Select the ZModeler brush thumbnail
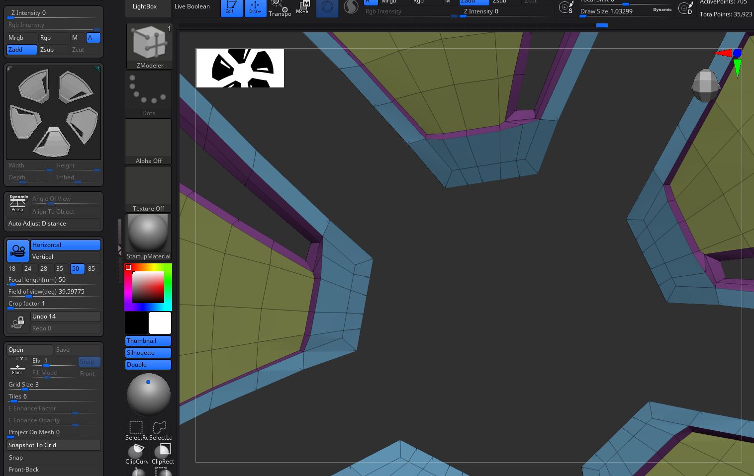 (x=149, y=45)
